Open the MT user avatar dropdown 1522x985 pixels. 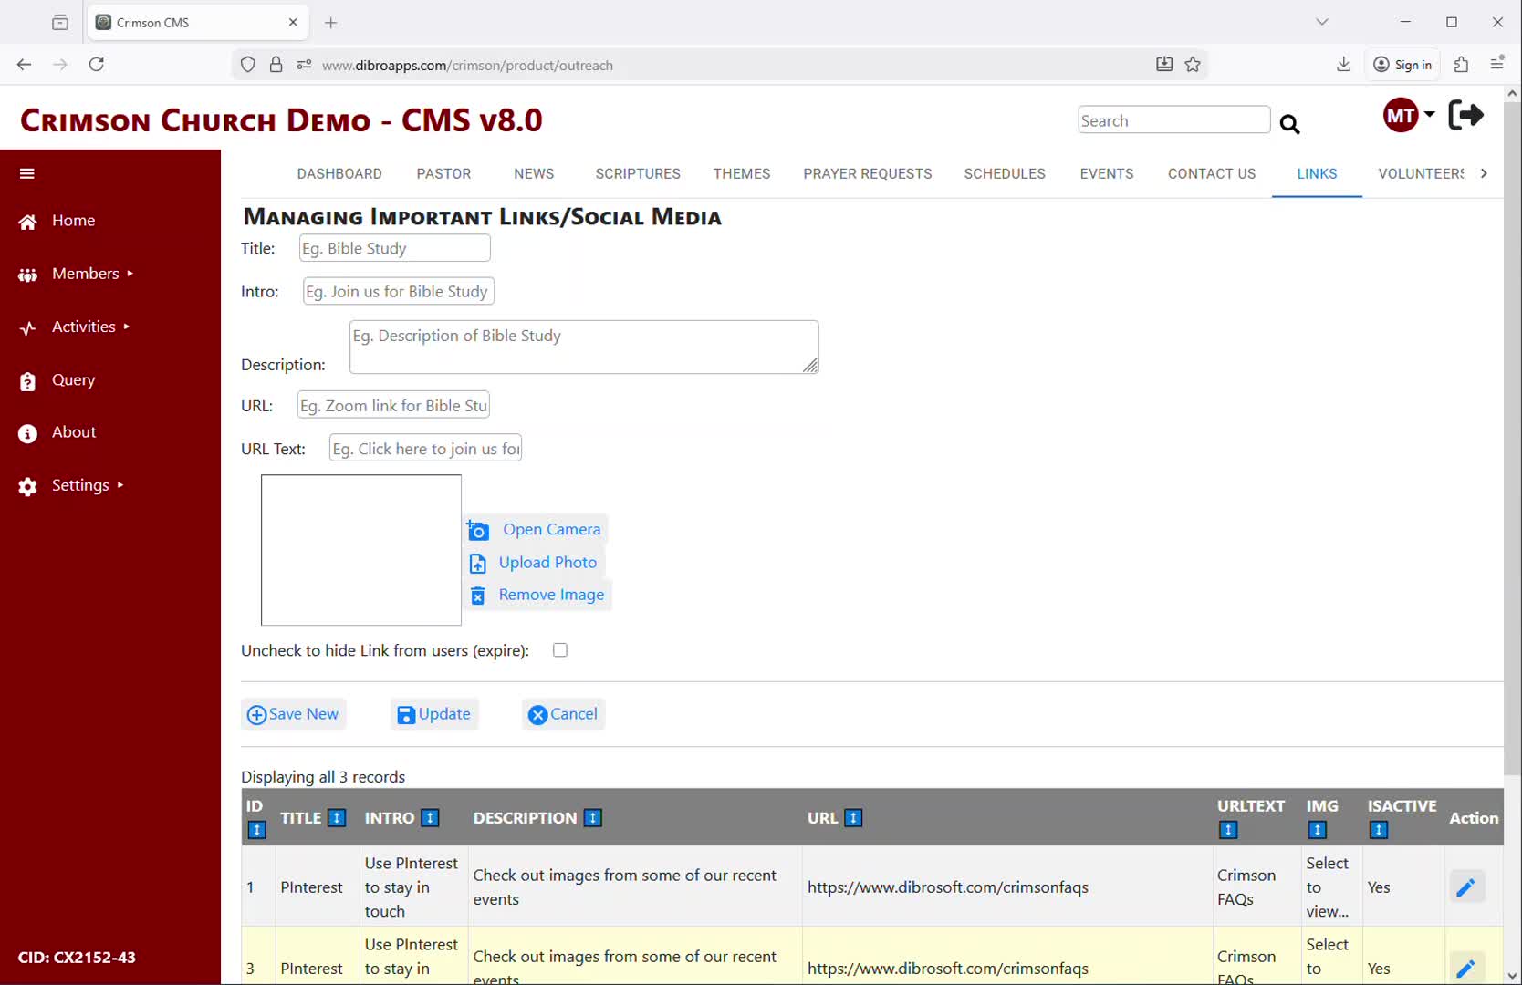pyautogui.click(x=1408, y=116)
